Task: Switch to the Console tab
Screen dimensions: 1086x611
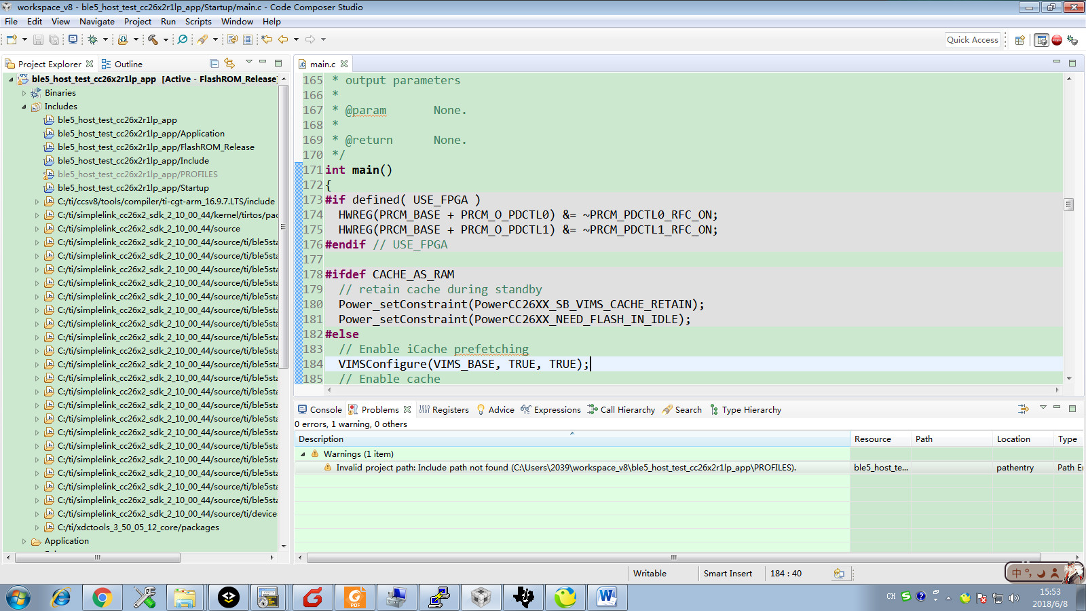Action: click(320, 409)
